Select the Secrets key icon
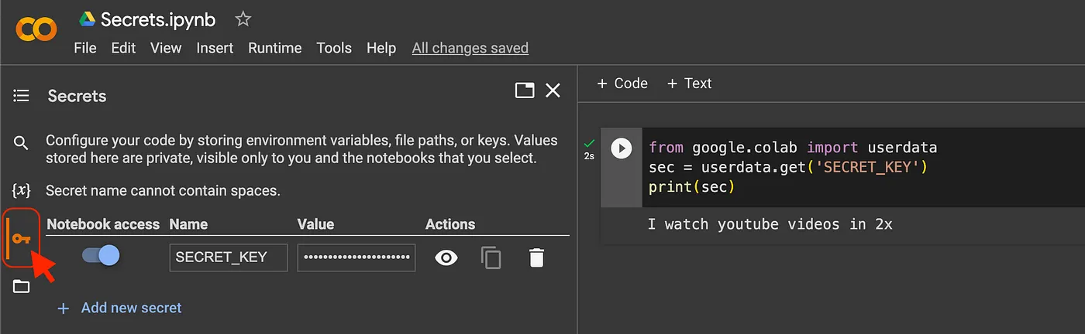Viewport: 1085px width, 334px height. coord(21,238)
